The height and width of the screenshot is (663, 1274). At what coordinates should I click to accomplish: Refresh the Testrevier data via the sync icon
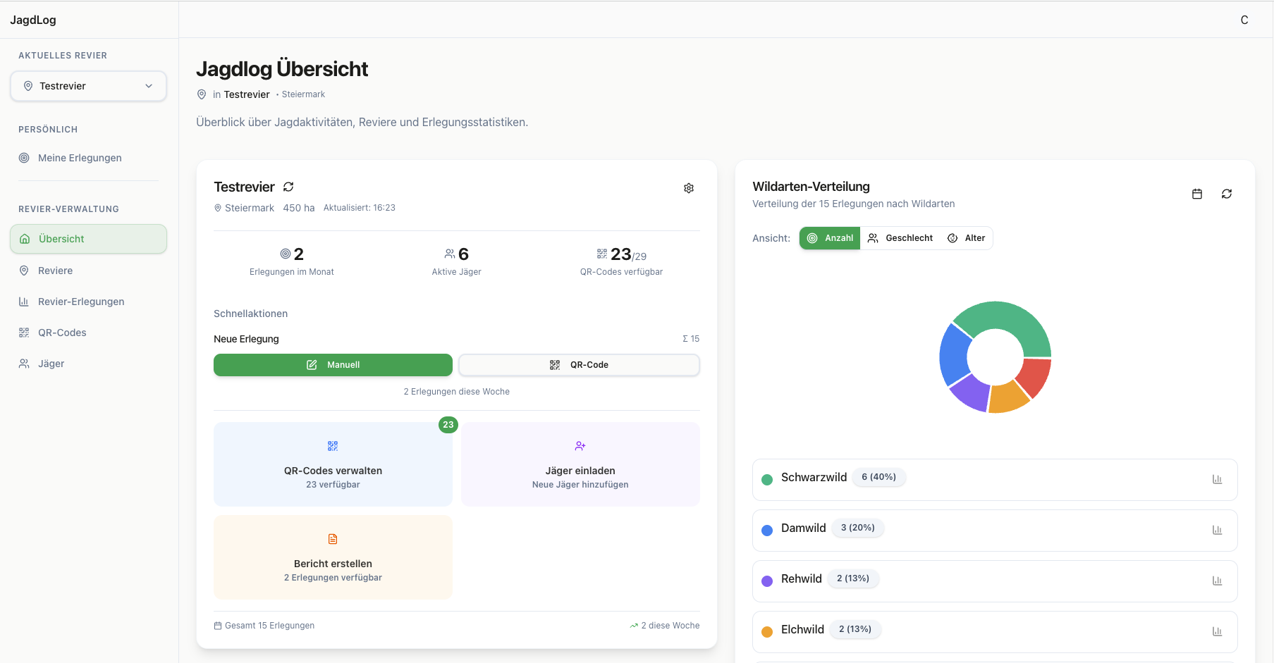coord(288,187)
